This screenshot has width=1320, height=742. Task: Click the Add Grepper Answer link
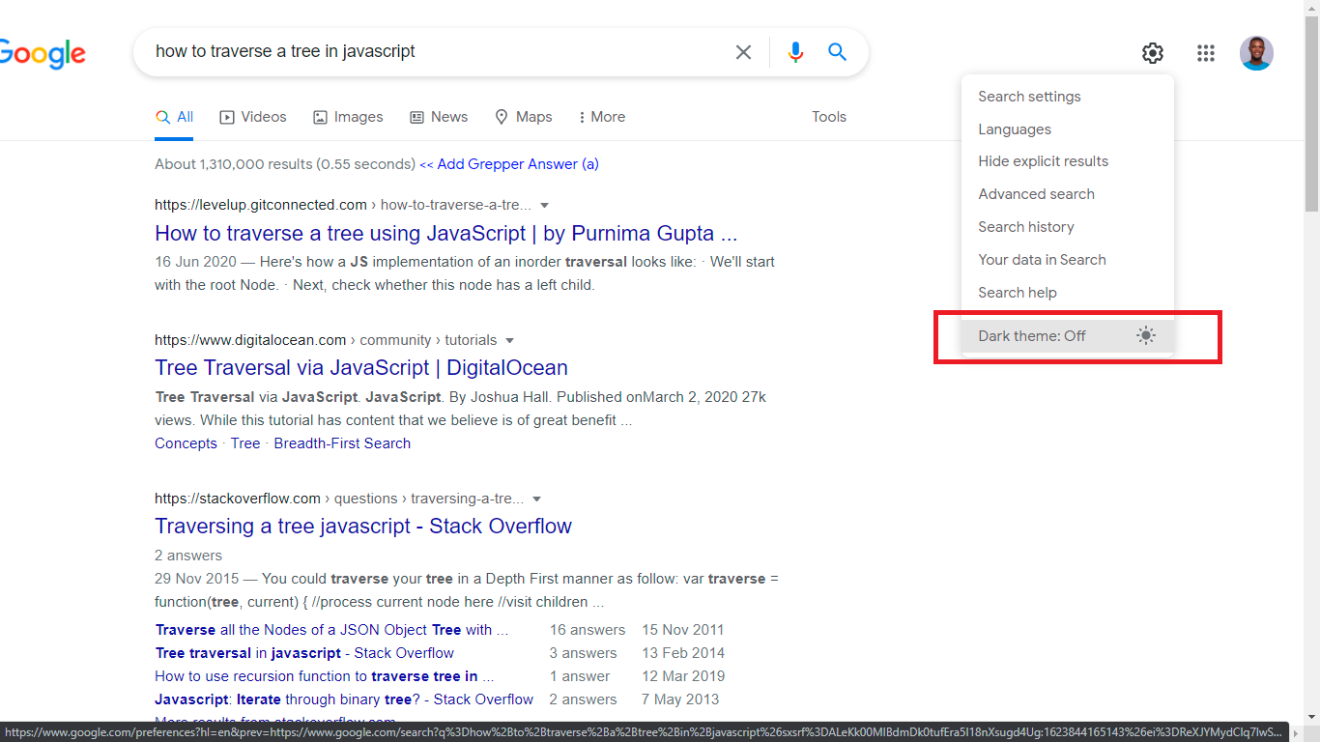click(509, 164)
